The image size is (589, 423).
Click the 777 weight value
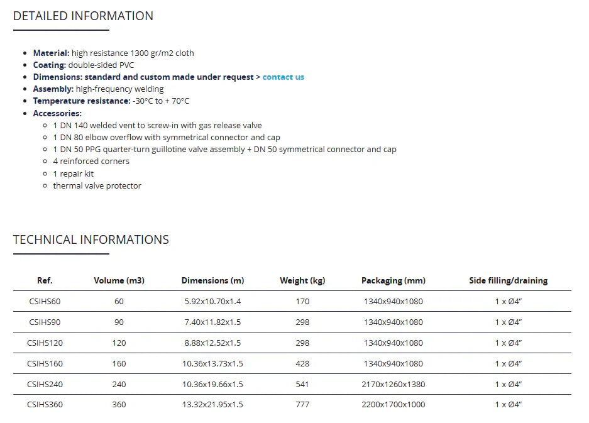pyautogui.click(x=302, y=405)
